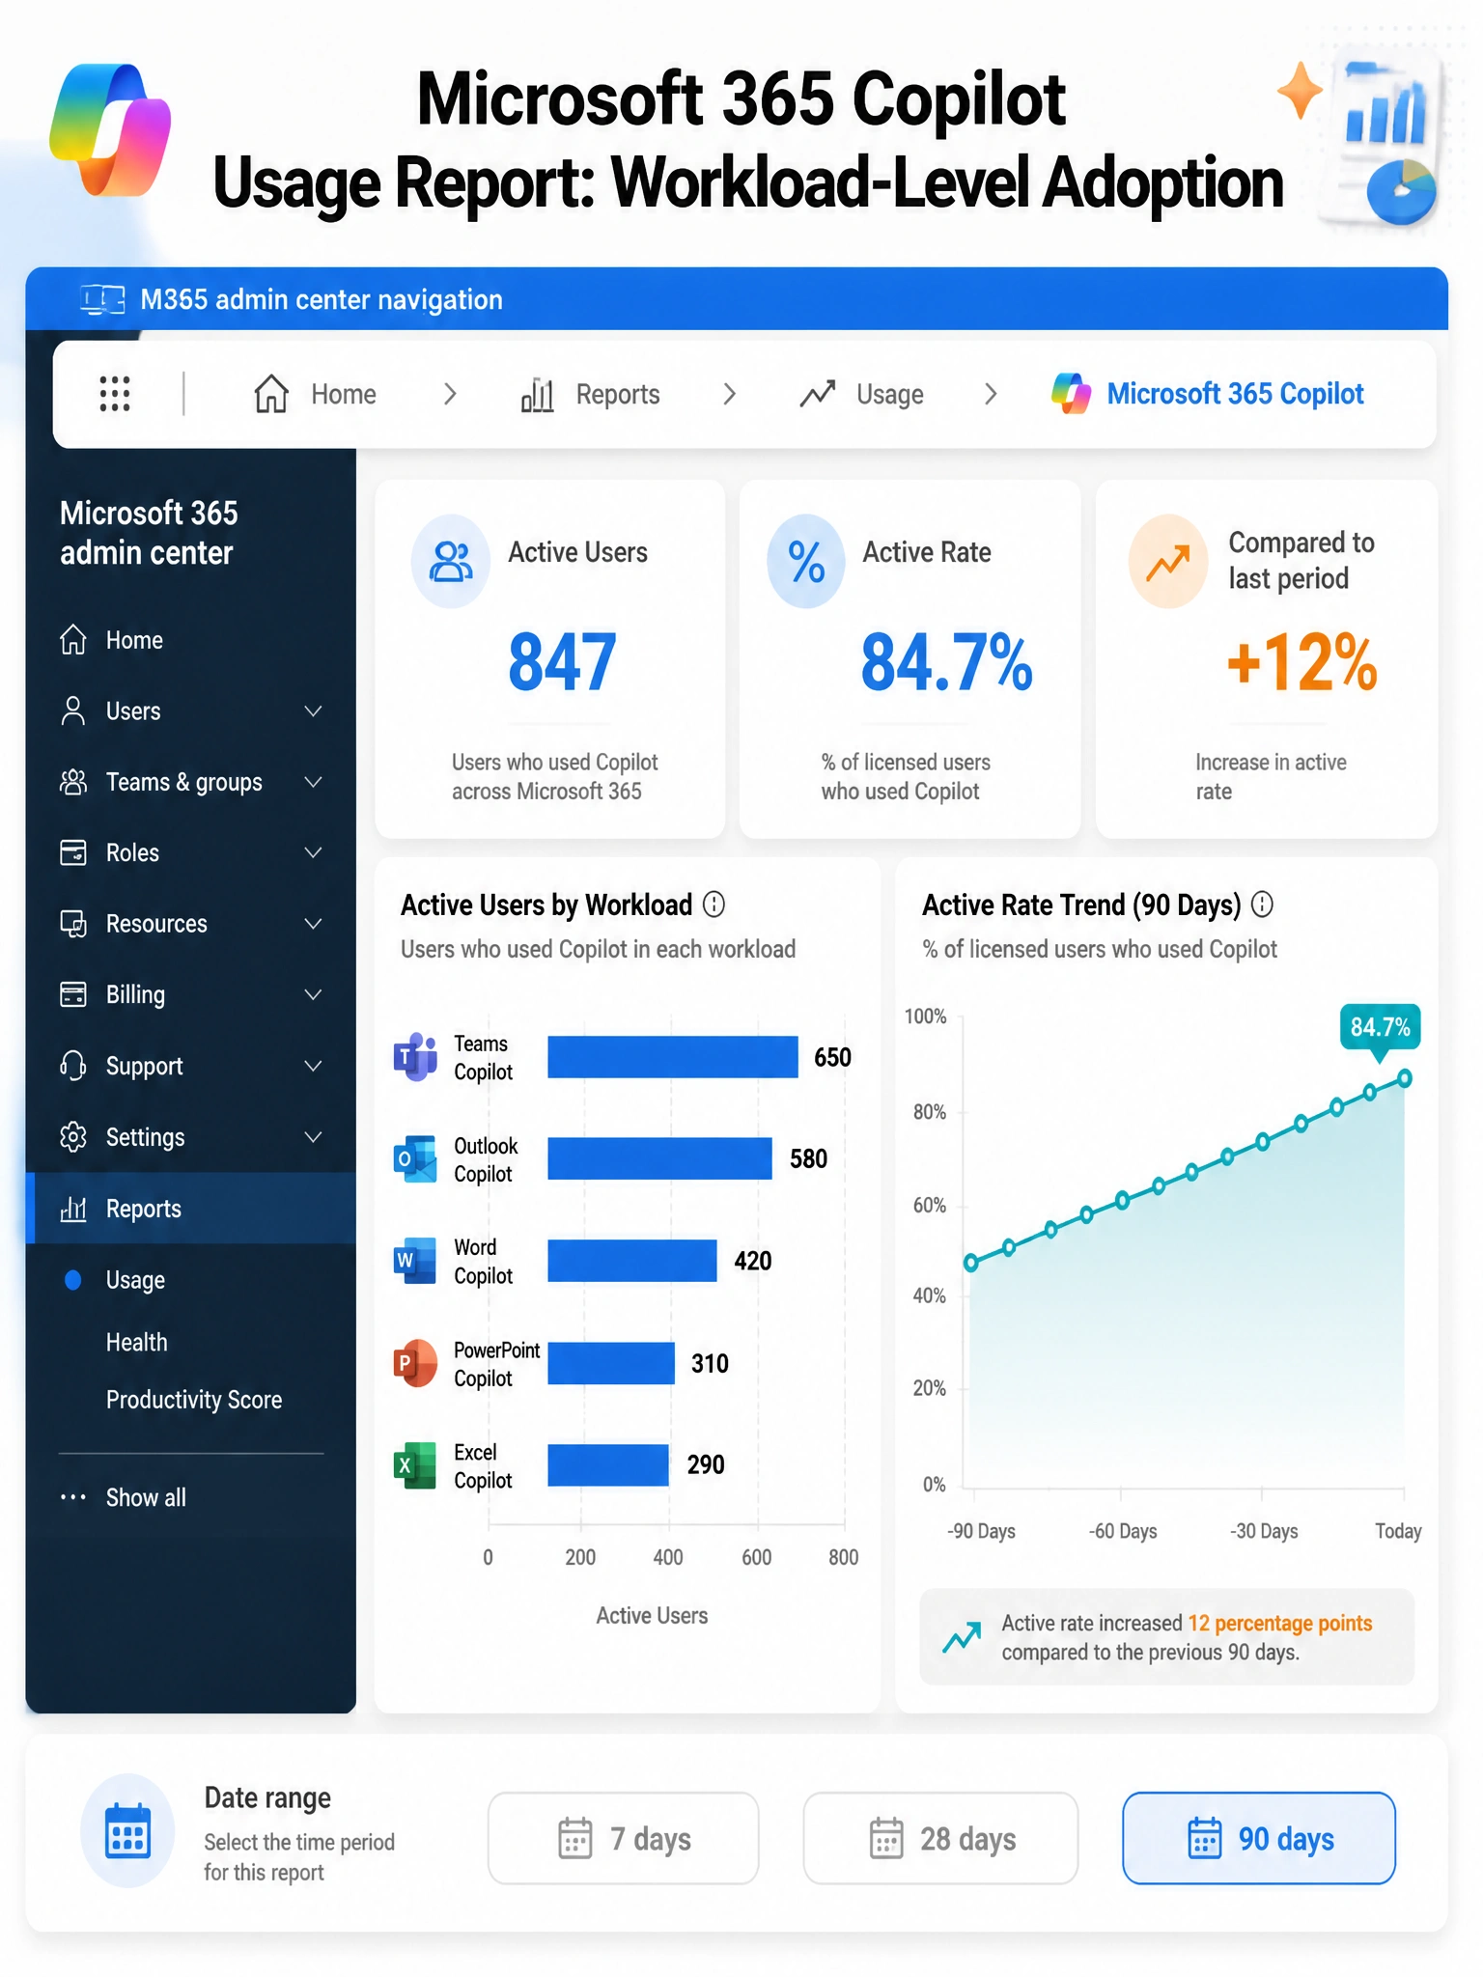Click Show all in sidebar

point(146,1497)
